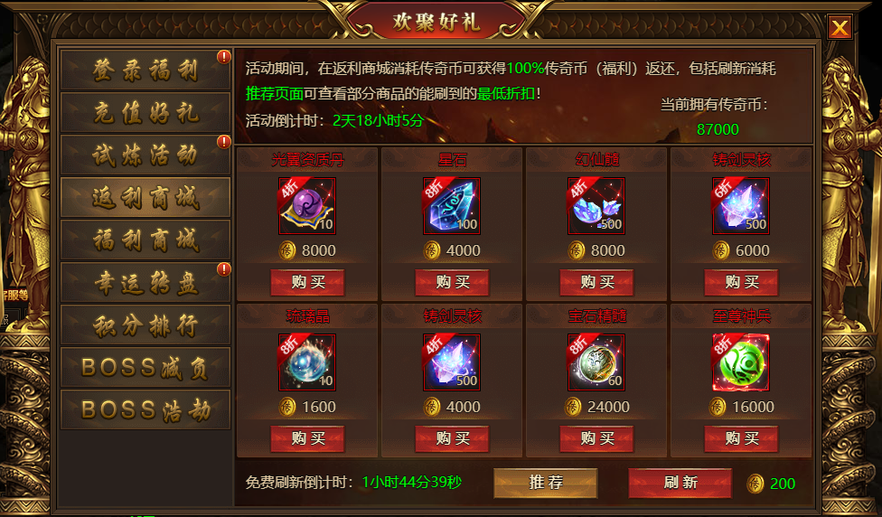Select the 星石 blue crystal item icon
The image size is (882, 517).
click(x=452, y=206)
